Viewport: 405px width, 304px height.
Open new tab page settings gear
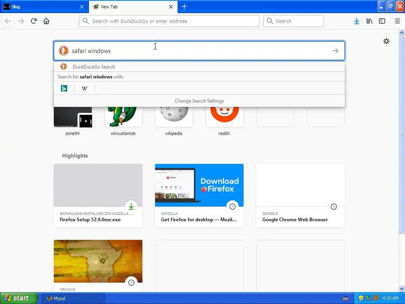(386, 41)
